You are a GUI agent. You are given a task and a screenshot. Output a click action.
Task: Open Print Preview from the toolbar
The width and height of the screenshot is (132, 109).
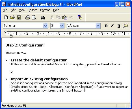point(34,17)
